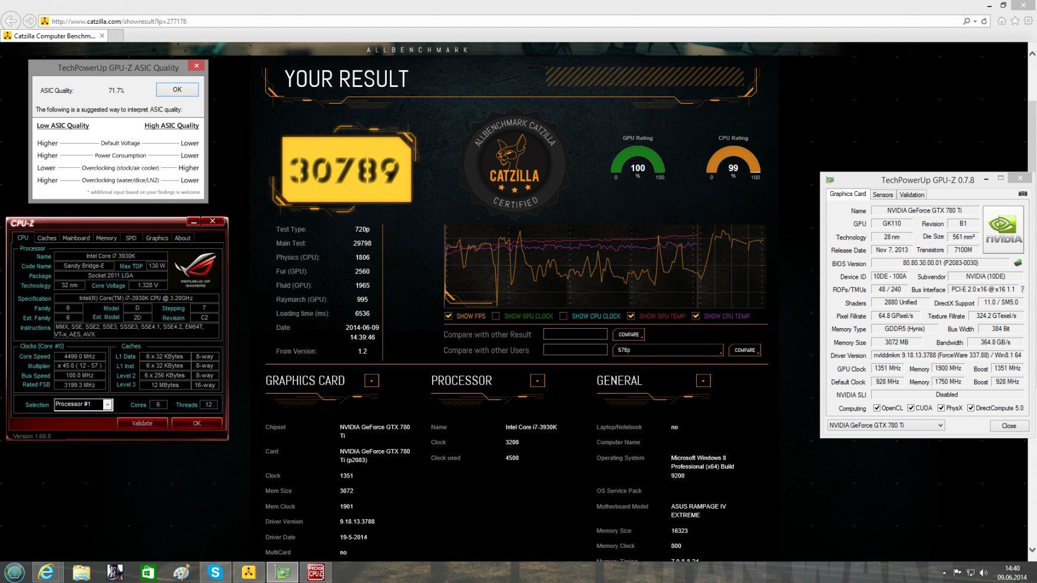The height and width of the screenshot is (583, 1037).
Task: Open Catzilla app in the taskbar
Action: tap(249, 572)
